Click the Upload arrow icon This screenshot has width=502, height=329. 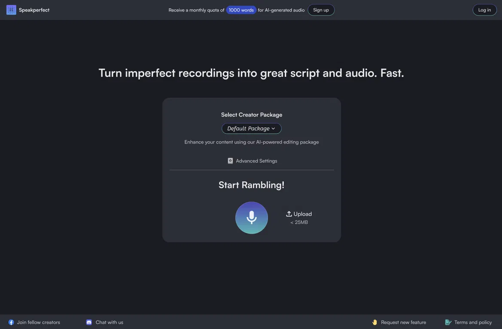coord(289,214)
